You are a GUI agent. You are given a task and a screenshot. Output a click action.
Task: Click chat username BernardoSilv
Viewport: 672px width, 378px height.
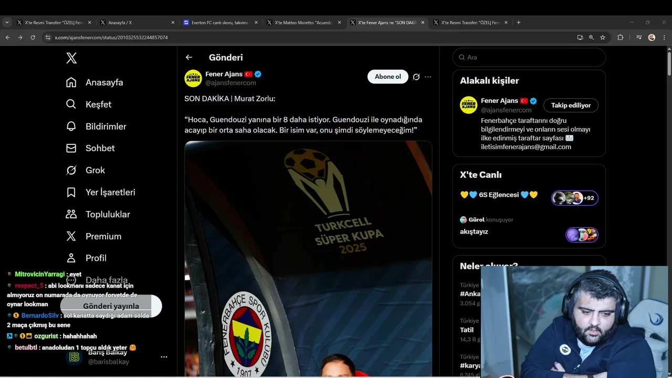pyautogui.click(x=40, y=316)
